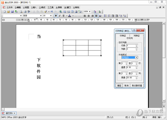Expand the 外观样式 appearance style combo box
The width and height of the screenshot is (167, 120).
coord(136,57)
